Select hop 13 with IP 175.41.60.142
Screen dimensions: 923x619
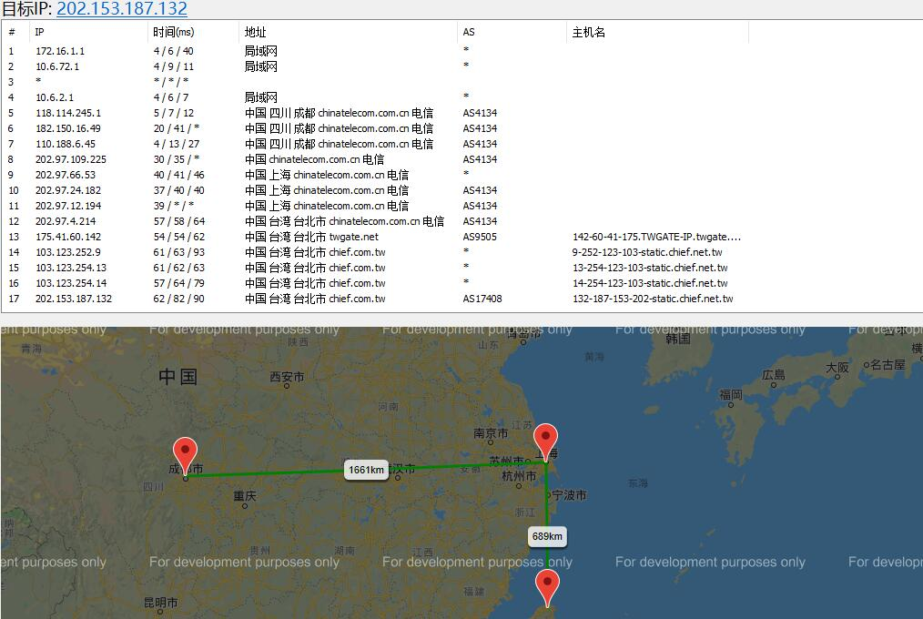pos(68,237)
